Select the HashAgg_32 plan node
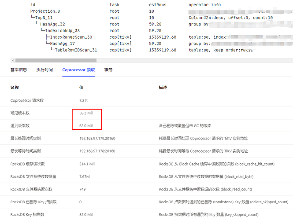The height and width of the screenshot is (220, 293). click(x=52, y=24)
